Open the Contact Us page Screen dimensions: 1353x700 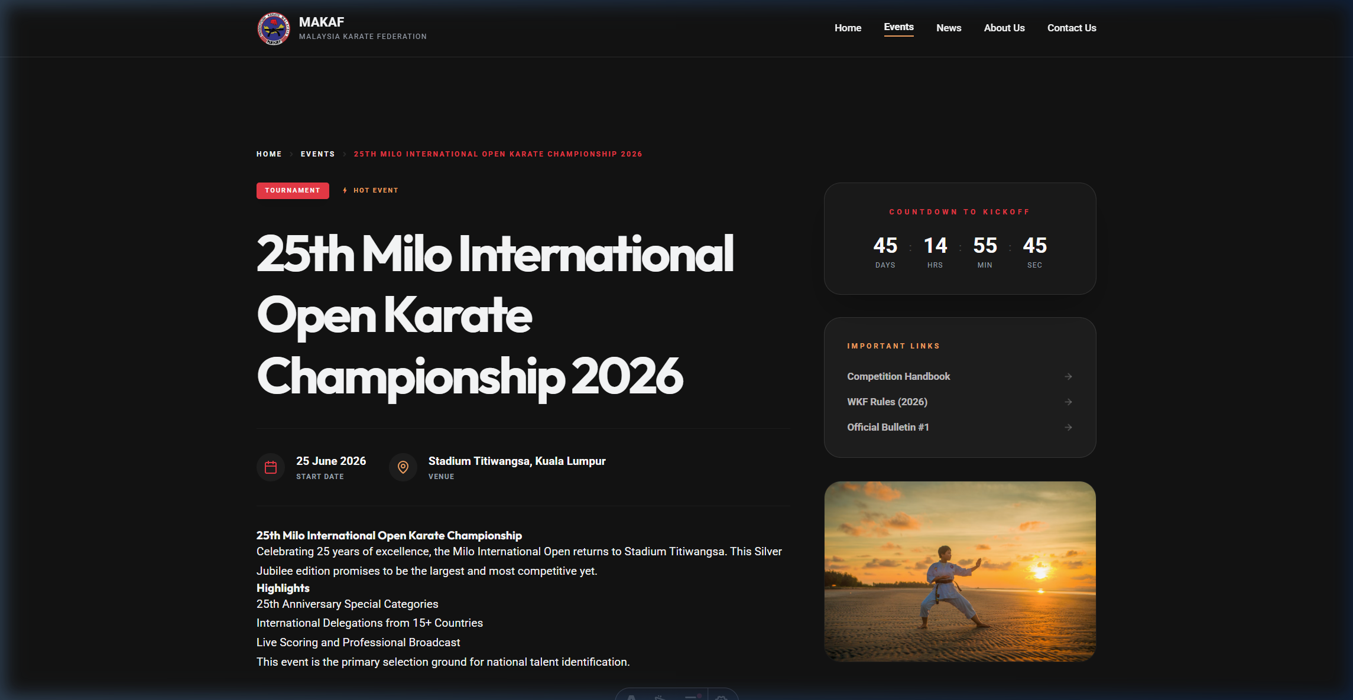tap(1072, 28)
